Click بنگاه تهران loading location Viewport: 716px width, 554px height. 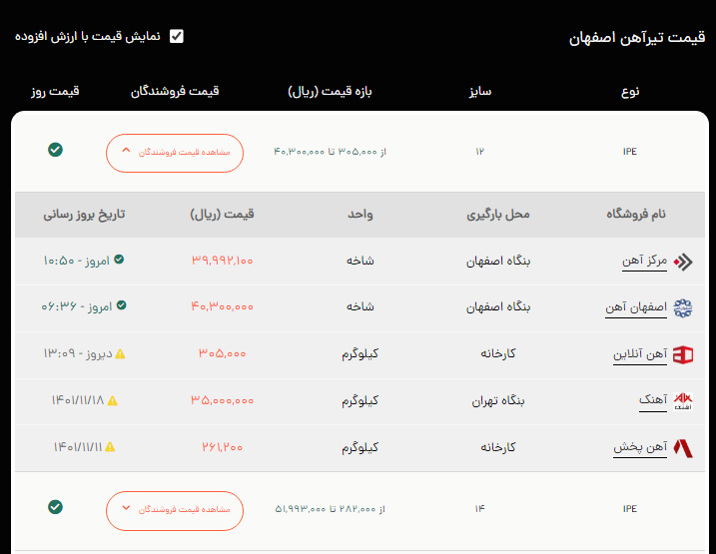(x=497, y=400)
